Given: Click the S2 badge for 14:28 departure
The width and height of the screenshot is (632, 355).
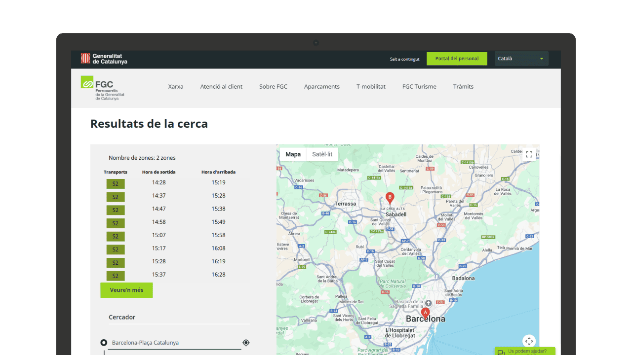Looking at the screenshot, I should coord(116,184).
